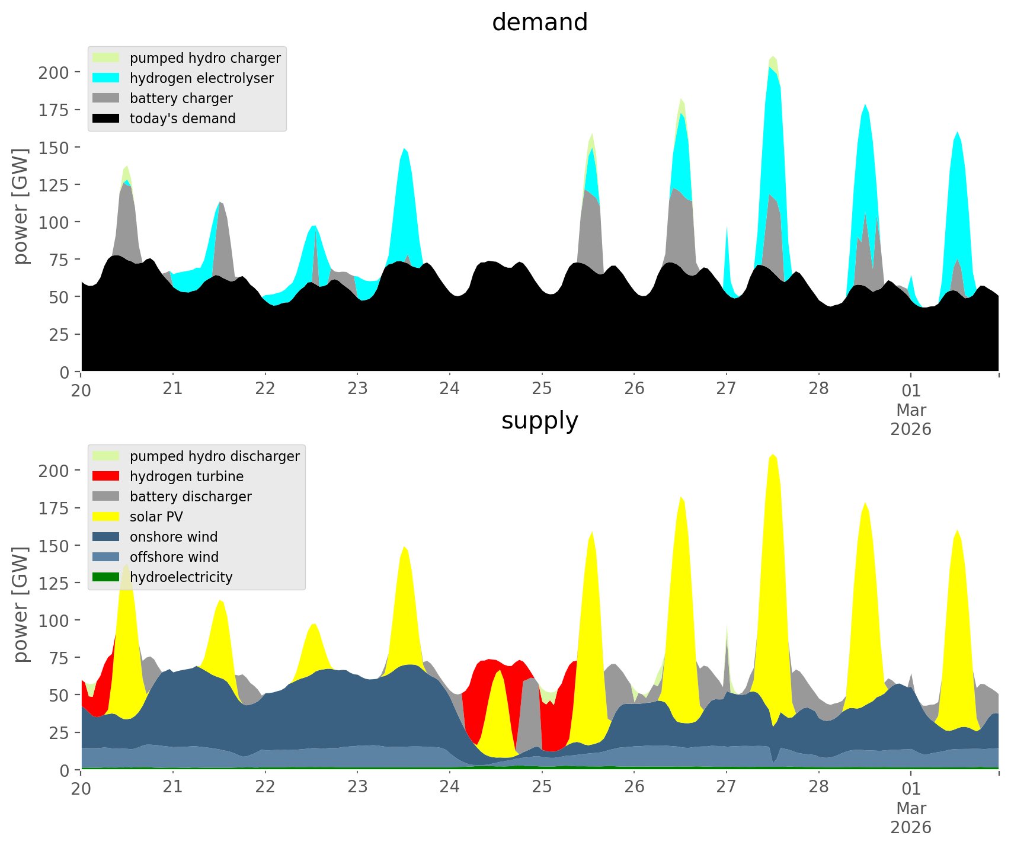This screenshot has width=1011, height=848.
Task: Click the green hydroelectricity legend swatch
Action: click(x=106, y=577)
